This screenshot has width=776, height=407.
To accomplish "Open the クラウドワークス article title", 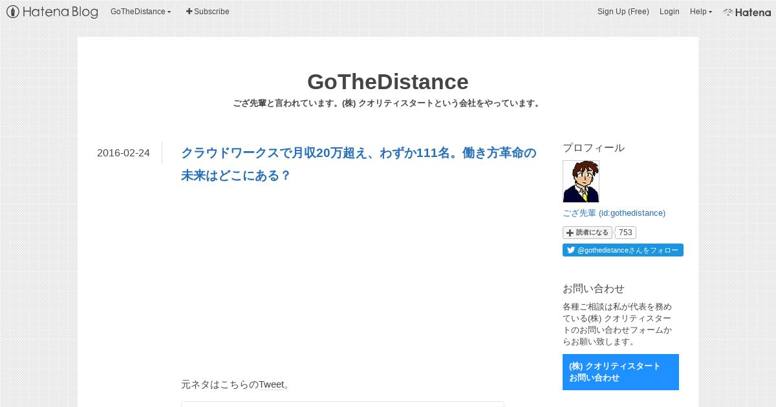I will point(359,164).
